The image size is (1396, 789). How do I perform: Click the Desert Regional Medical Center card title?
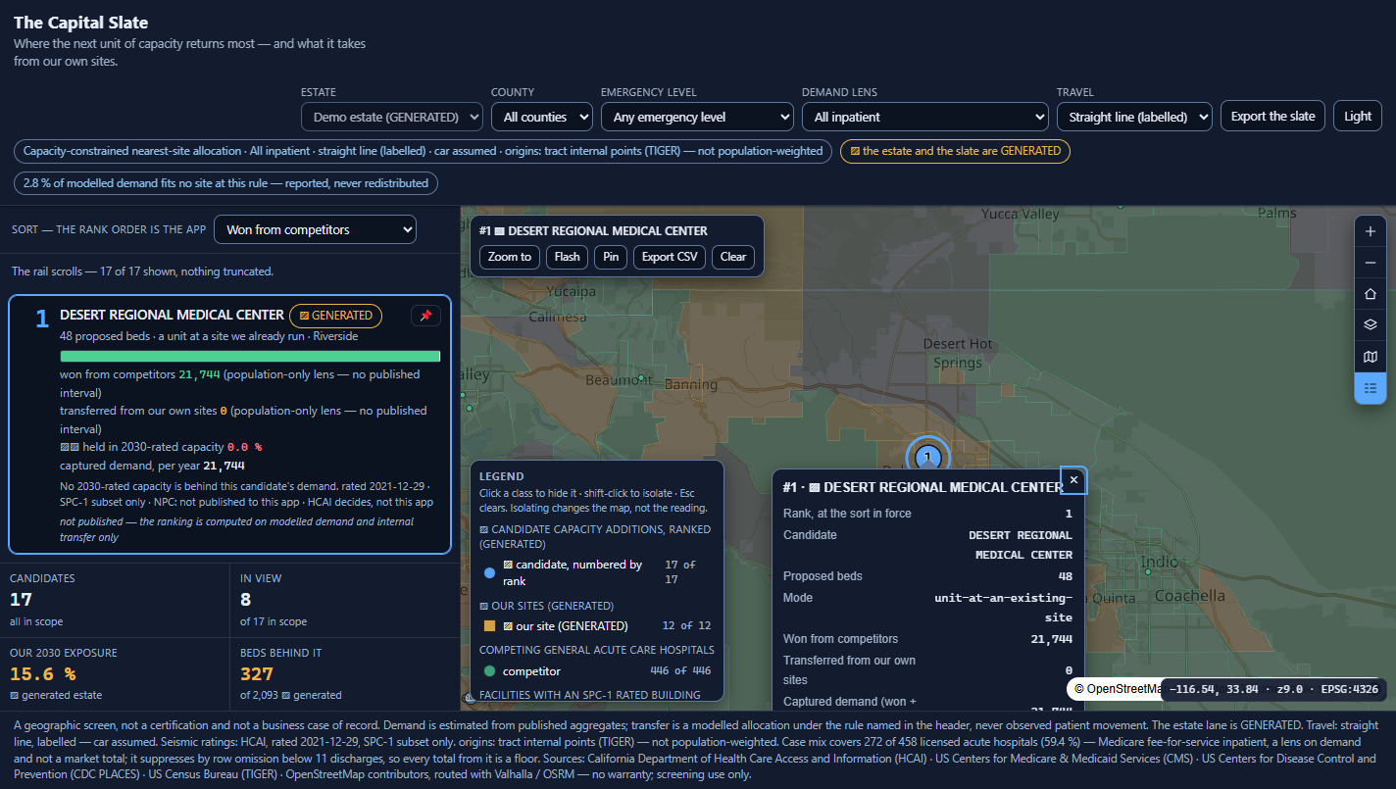[172, 315]
